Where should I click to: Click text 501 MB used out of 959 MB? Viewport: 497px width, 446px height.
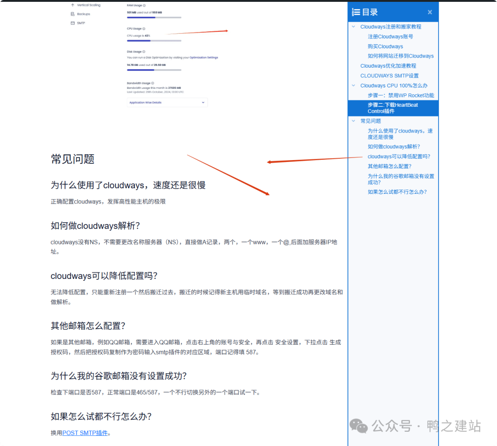coord(144,12)
